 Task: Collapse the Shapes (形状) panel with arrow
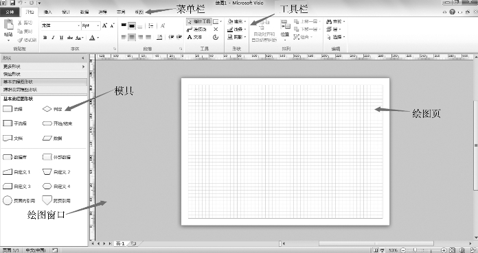click(x=83, y=58)
